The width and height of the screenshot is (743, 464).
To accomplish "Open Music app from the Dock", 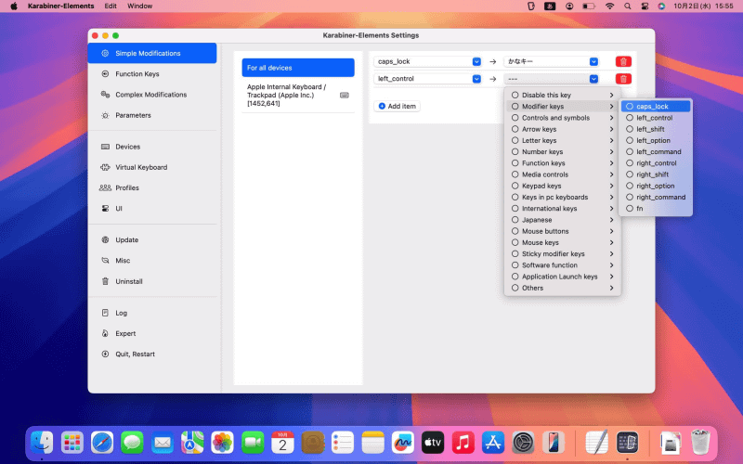I will click(x=463, y=443).
